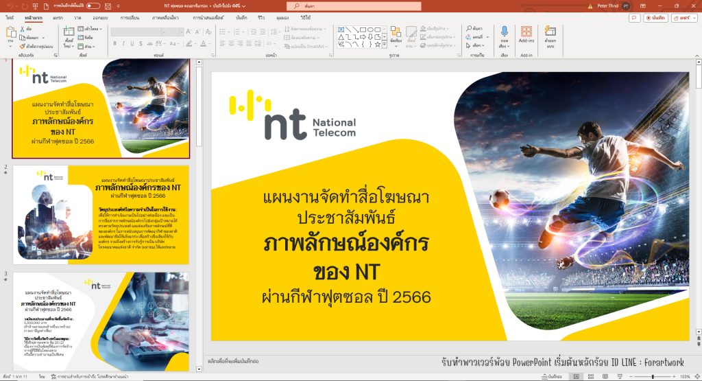
Task: Select slide 3 thumbnail
Action: pyautogui.click(x=101, y=321)
